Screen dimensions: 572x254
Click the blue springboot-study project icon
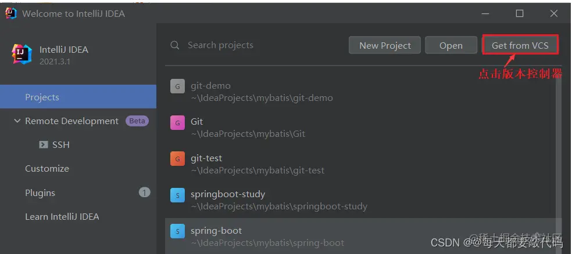tap(177, 195)
